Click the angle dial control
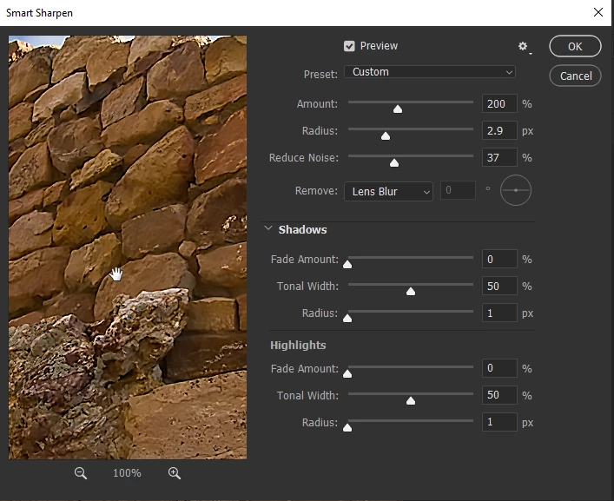Screen dimensions: 614x501 [x=516, y=190]
